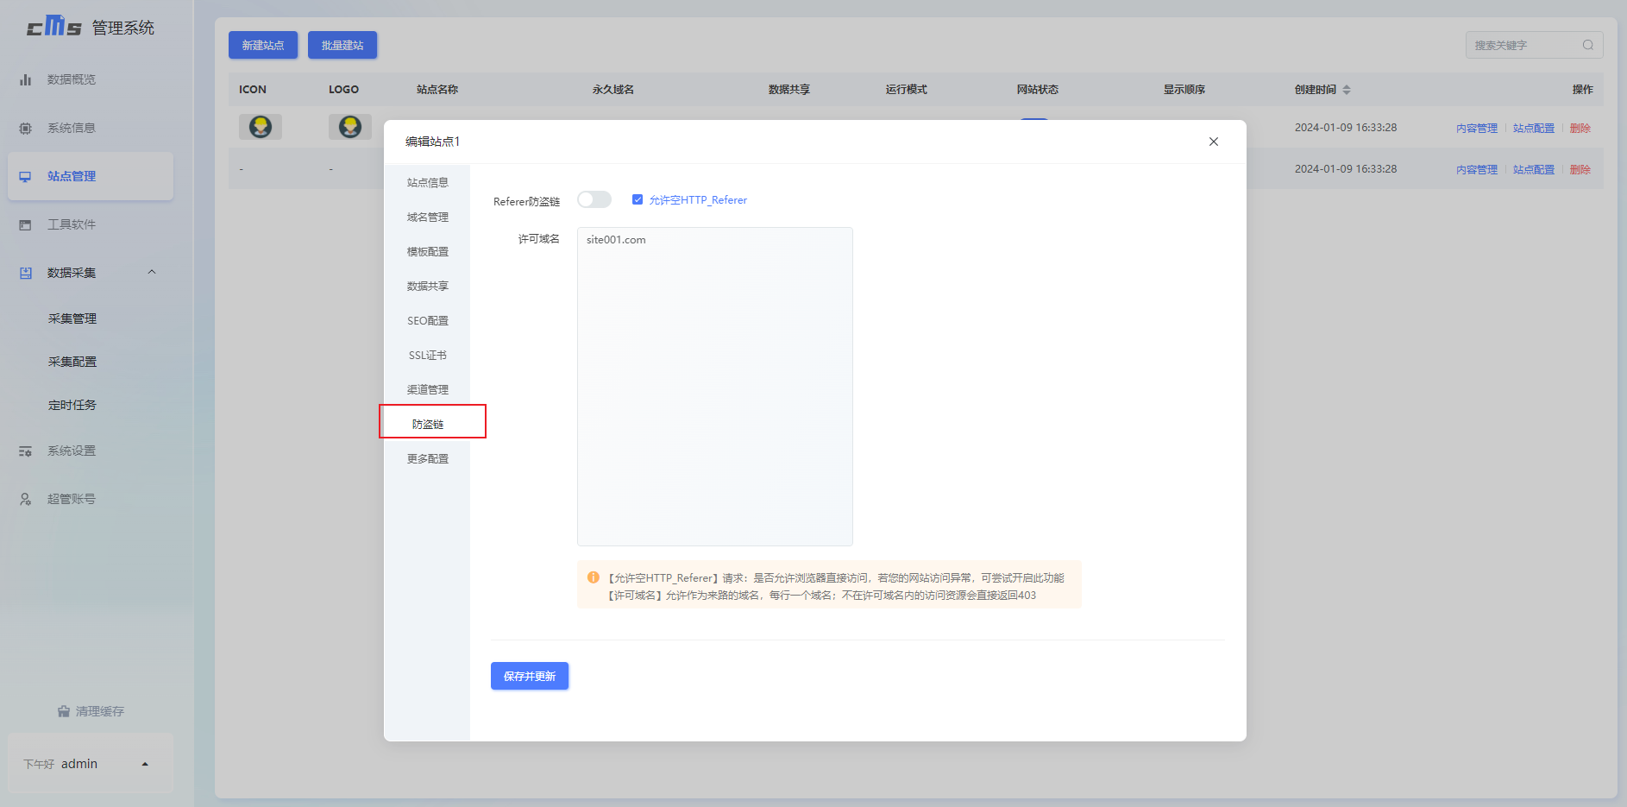This screenshot has width=1627, height=807.
Task: Click 保存并更新 button
Action: [530, 676]
